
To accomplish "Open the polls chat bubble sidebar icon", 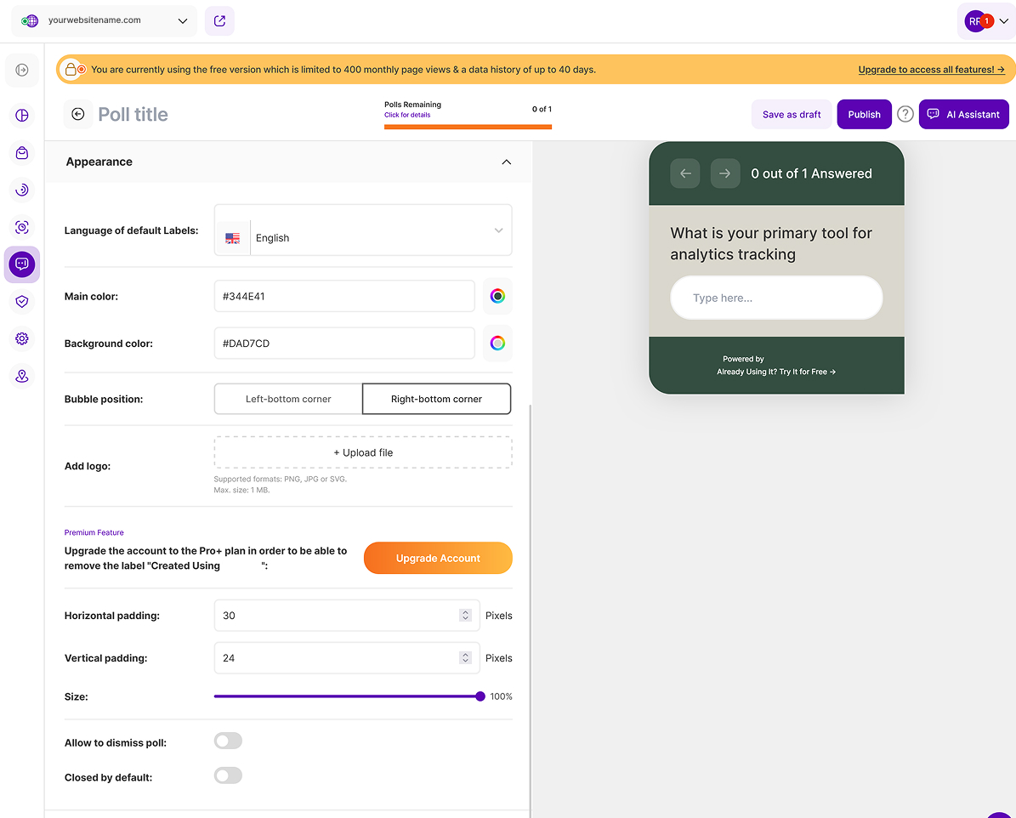I will click(22, 264).
